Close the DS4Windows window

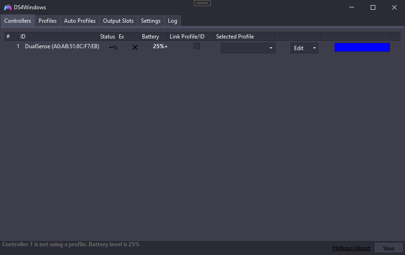click(394, 7)
